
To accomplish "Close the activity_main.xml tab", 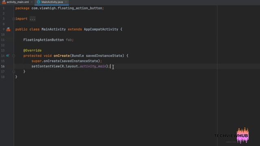I will point(32,2).
